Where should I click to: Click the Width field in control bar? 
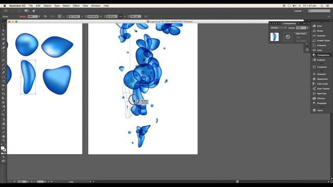112,16
